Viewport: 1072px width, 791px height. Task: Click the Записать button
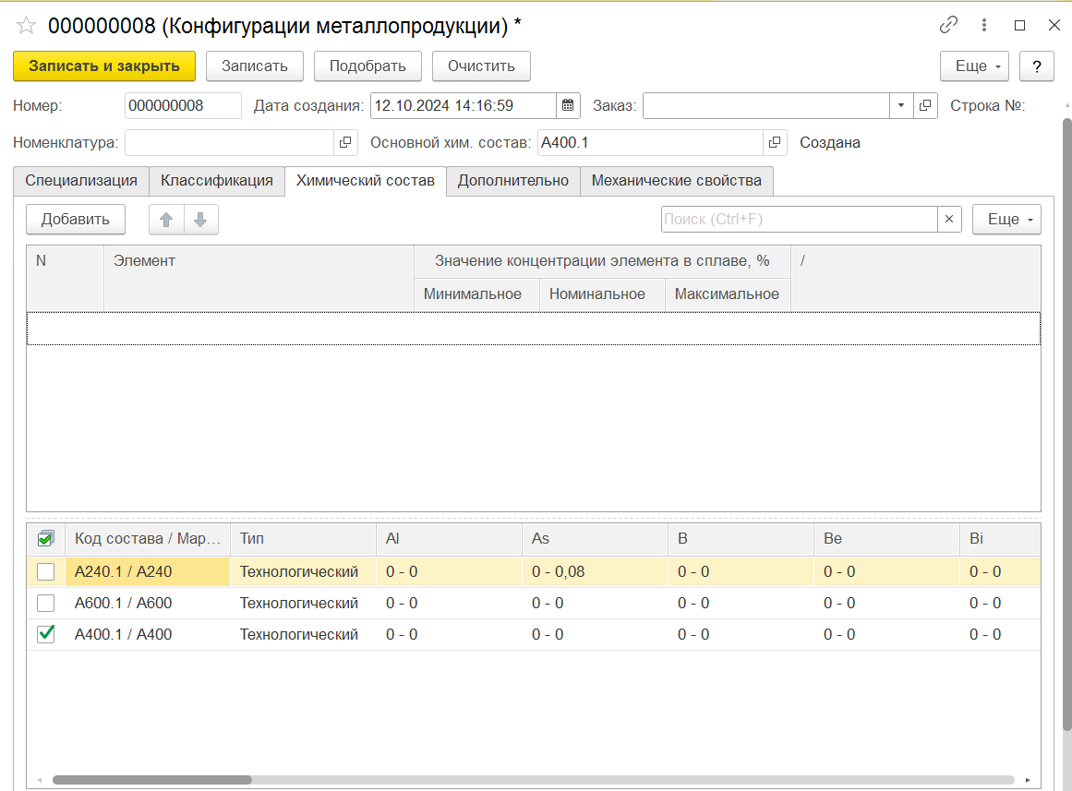tap(254, 66)
